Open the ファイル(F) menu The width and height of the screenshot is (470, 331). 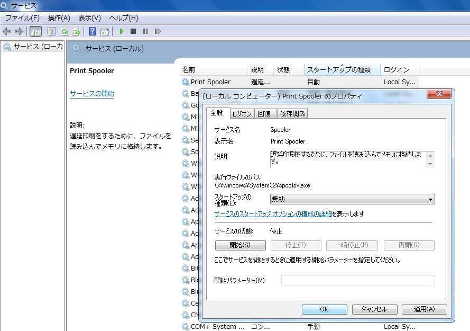coord(22,18)
